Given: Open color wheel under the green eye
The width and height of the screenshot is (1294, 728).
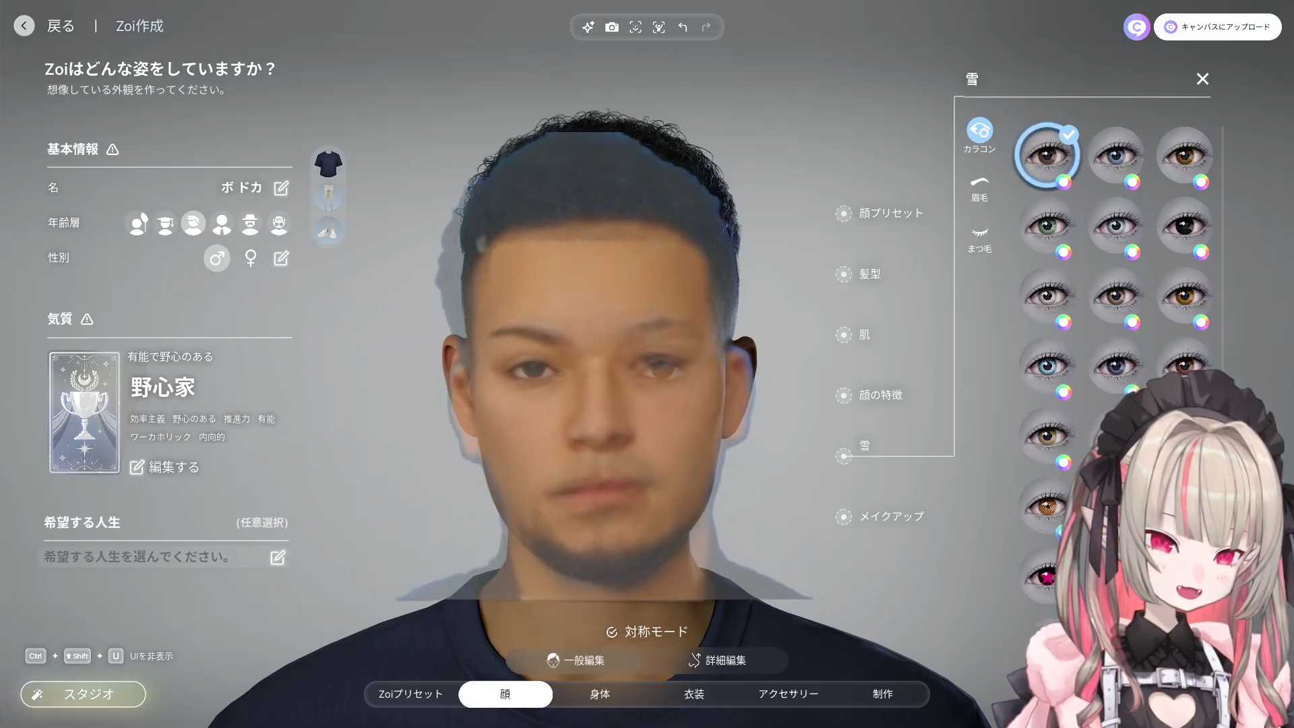Looking at the screenshot, I should coord(1064,252).
